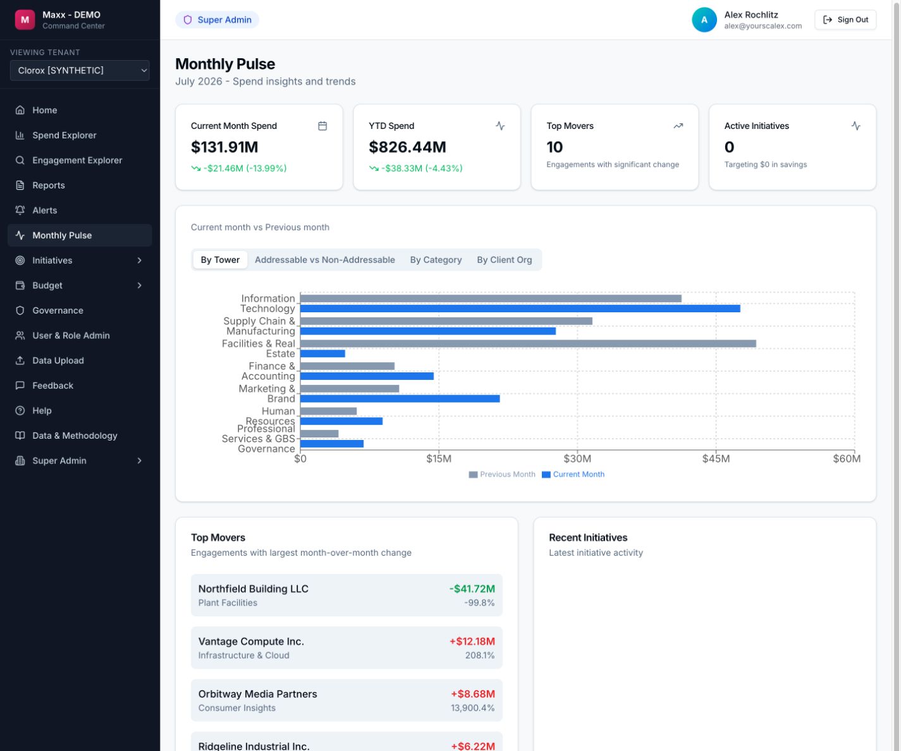Screen dimensions: 901x751
Task: Click the Feedback speech bubble icon
Action: tap(20, 386)
